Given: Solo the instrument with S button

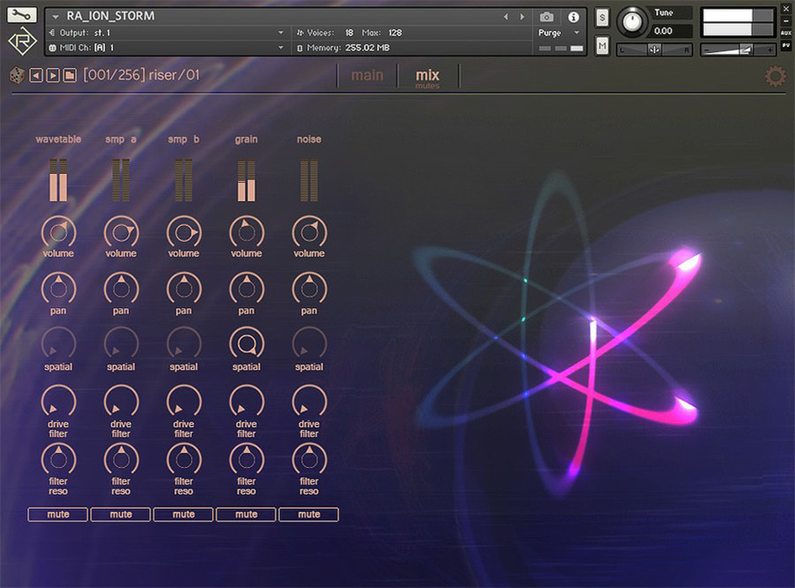Looking at the screenshot, I should pyautogui.click(x=602, y=19).
